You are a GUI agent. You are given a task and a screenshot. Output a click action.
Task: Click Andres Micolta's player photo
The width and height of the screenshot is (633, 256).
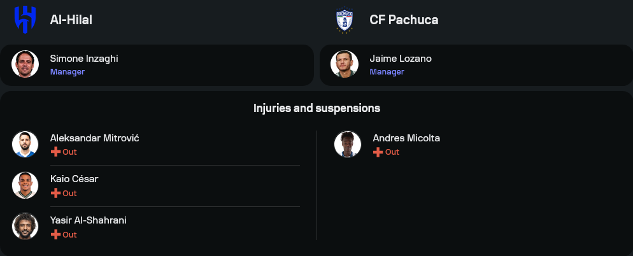[x=348, y=144]
